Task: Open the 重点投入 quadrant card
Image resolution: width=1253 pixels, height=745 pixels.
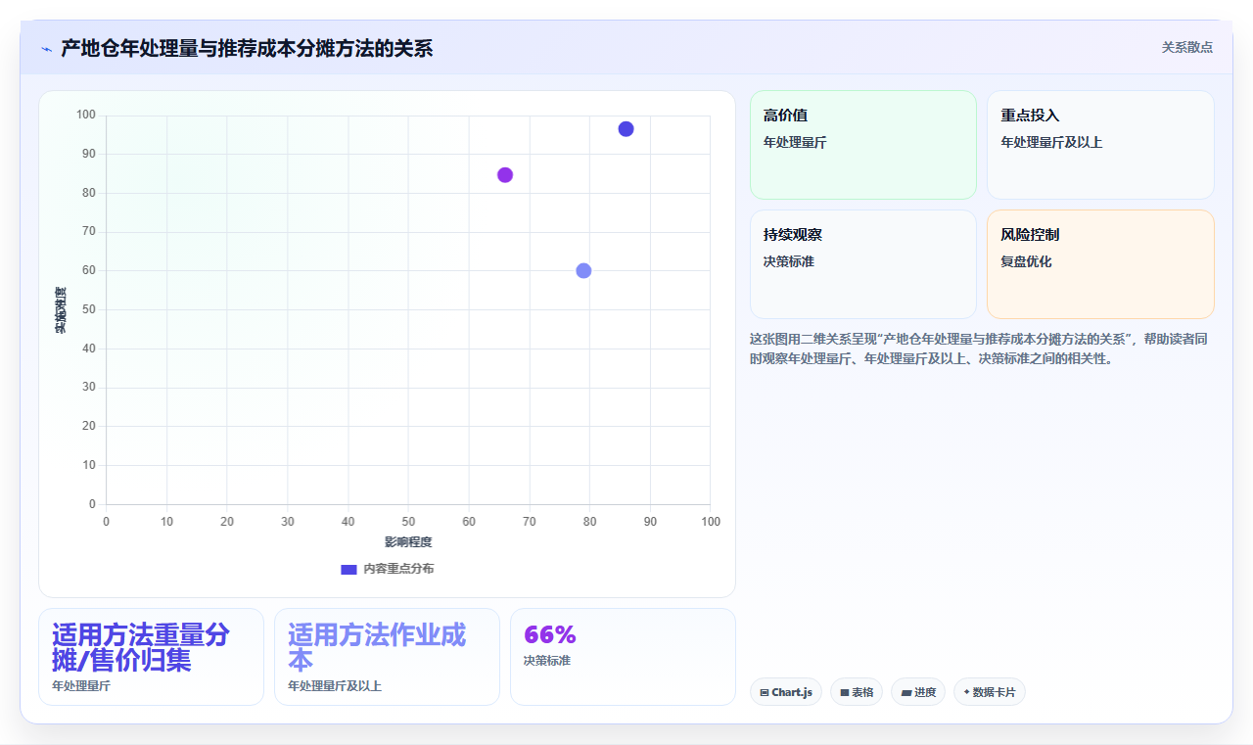Action: (1100, 145)
